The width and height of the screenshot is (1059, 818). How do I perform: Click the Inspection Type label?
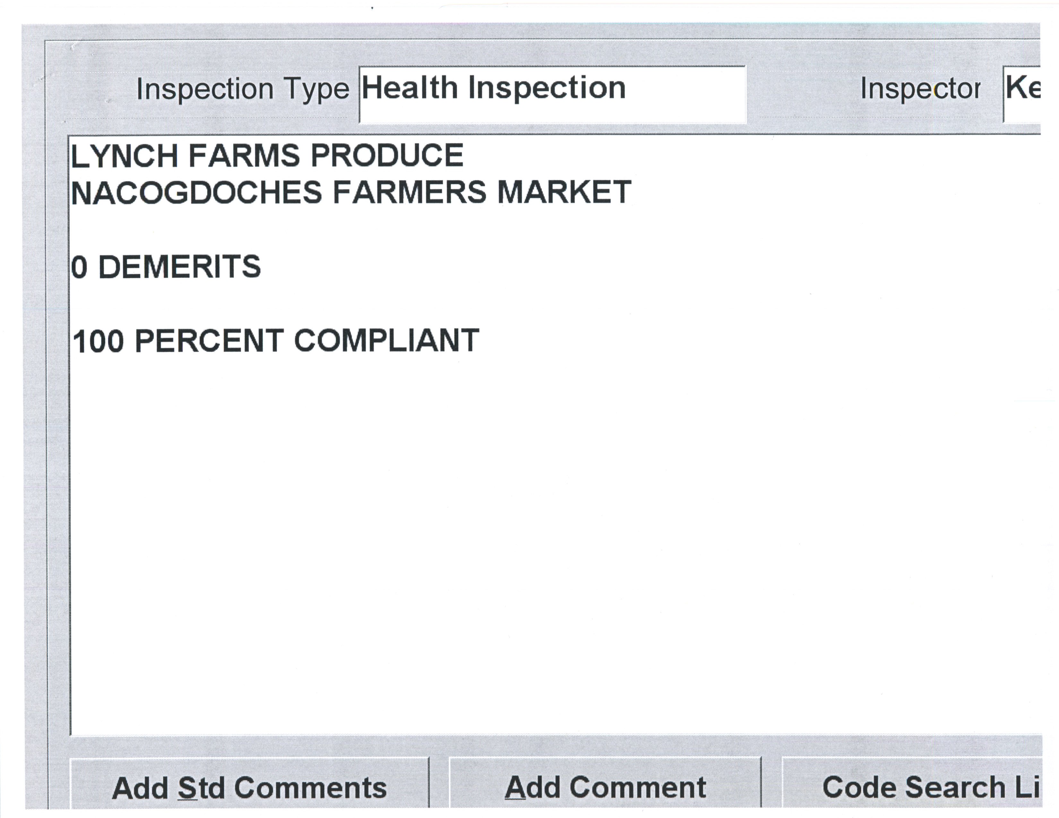coord(242,89)
